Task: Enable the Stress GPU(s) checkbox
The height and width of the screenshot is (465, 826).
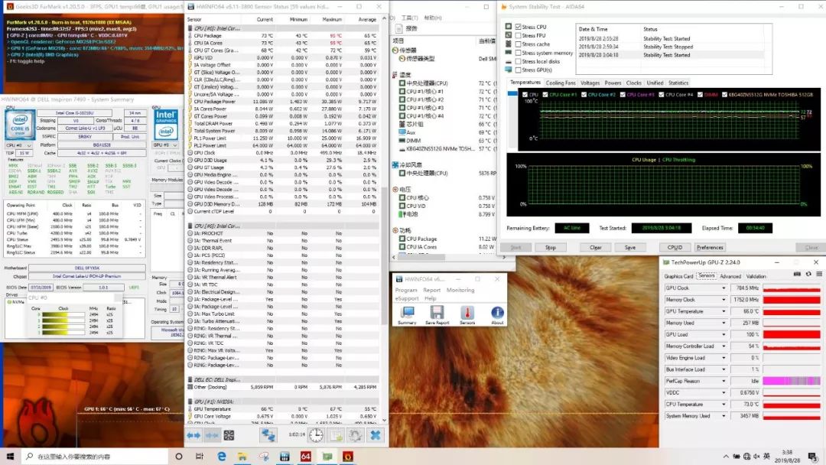Action: (x=518, y=70)
